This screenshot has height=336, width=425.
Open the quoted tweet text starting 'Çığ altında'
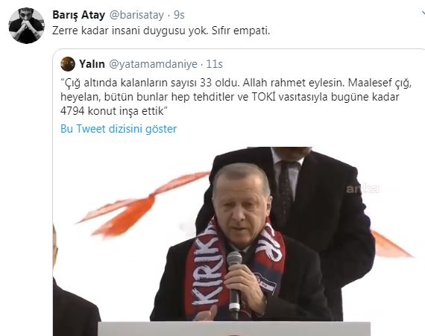236,97
